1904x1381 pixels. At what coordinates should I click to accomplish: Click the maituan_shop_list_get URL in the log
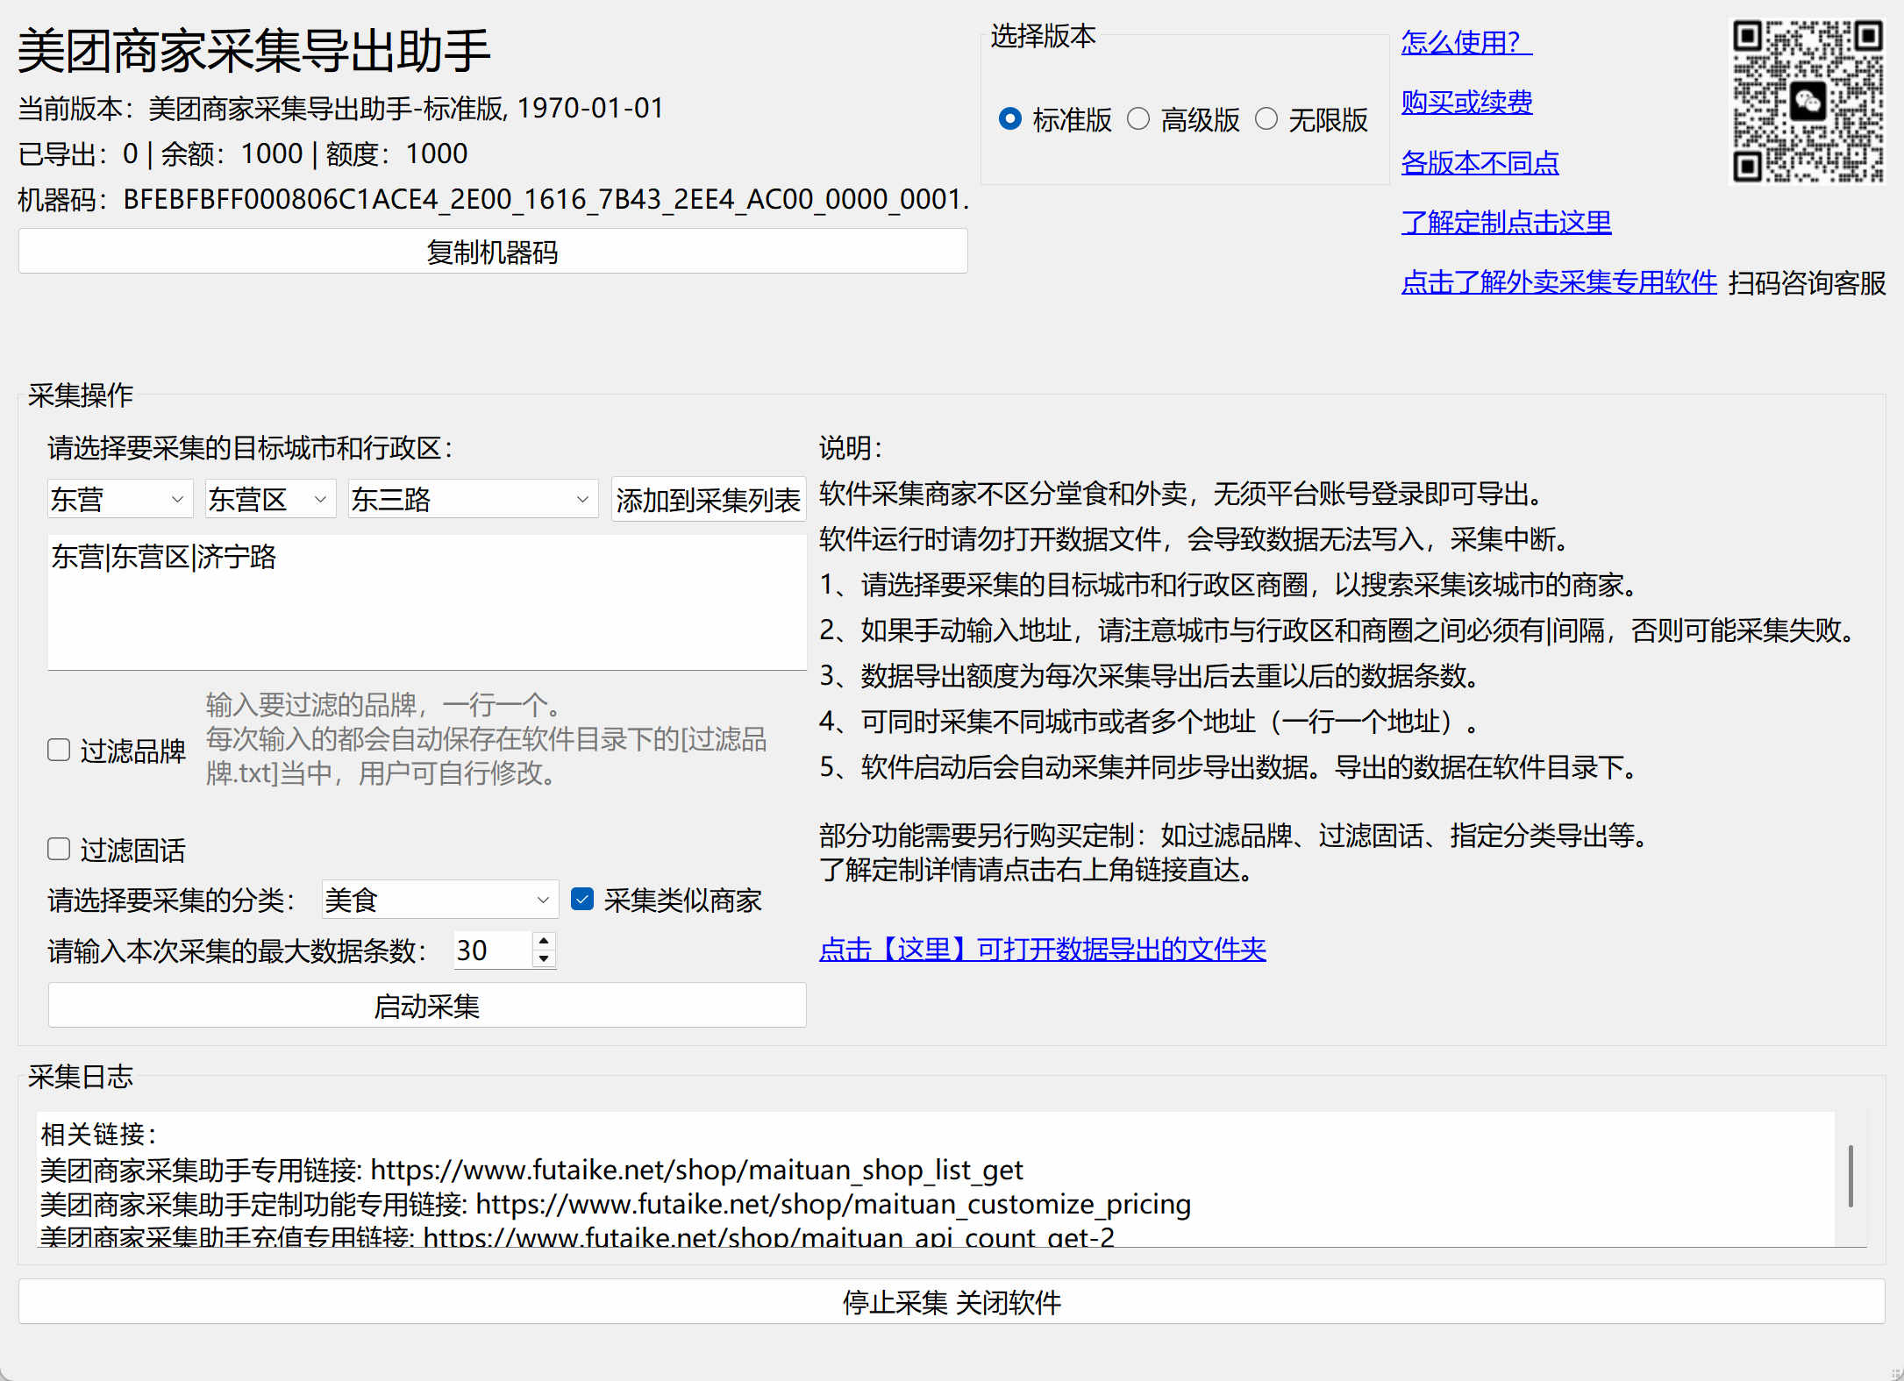pos(696,1169)
